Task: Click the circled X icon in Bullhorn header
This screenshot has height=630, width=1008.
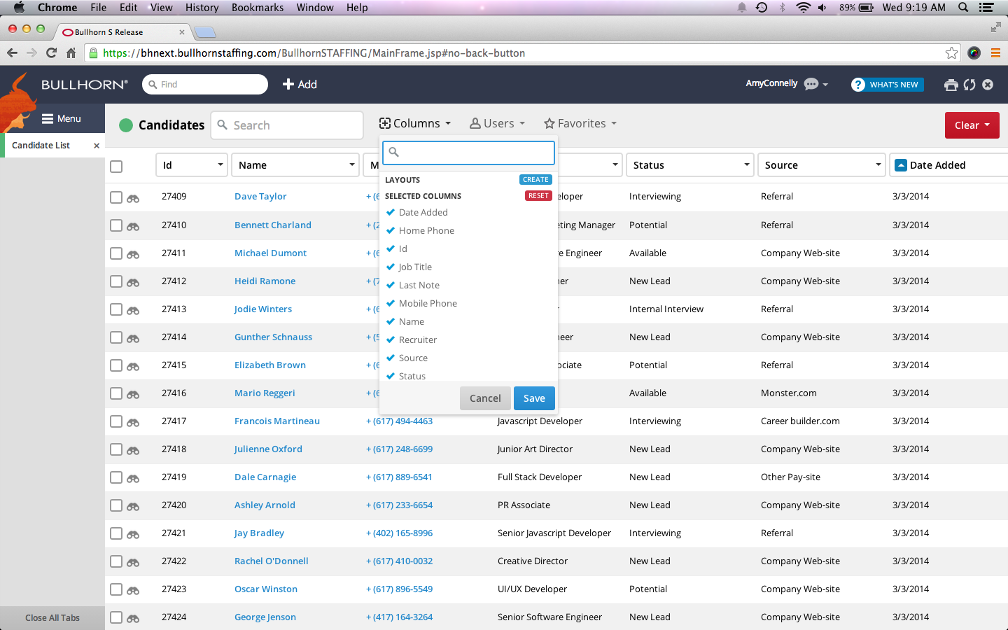Action: coord(988,85)
